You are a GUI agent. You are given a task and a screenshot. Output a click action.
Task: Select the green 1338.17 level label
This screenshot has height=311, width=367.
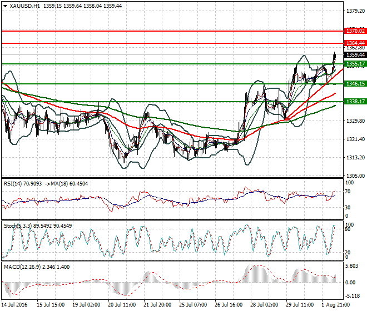tap(355, 101)
